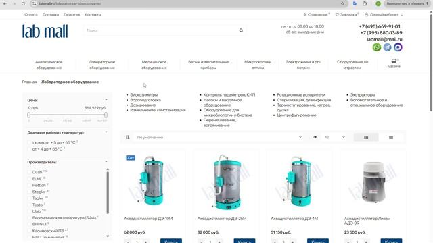Open browser translate icon
The image size is (433, 243).
355,4
